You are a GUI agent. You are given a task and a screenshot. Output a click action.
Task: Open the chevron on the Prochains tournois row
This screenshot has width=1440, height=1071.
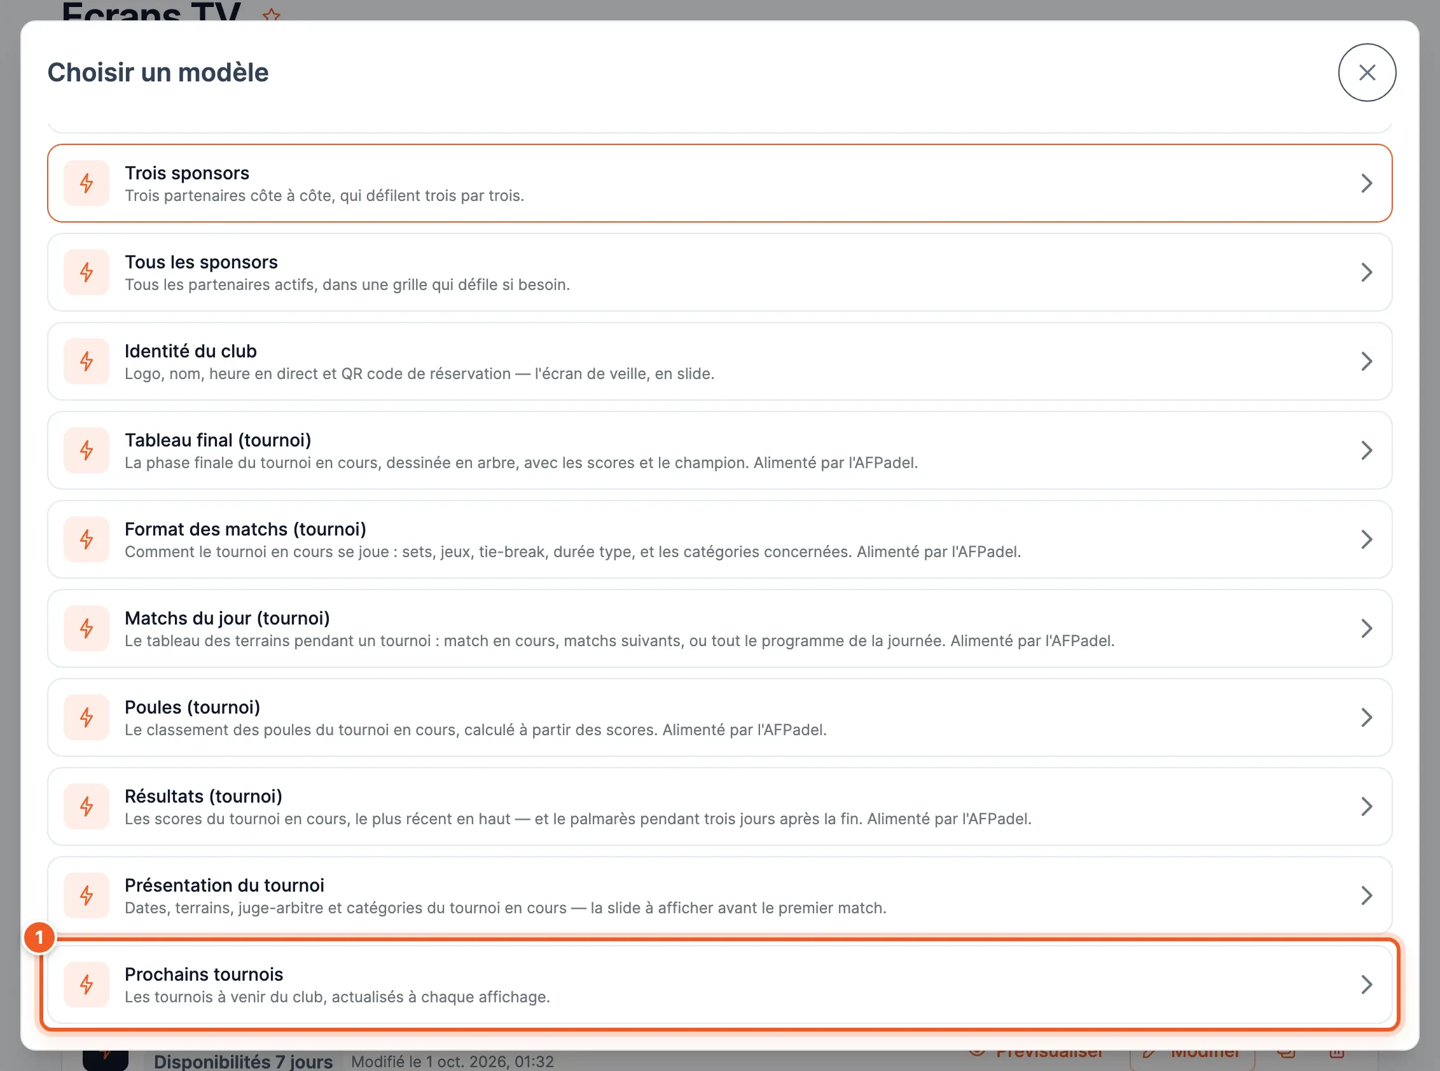coord(1366,985)
